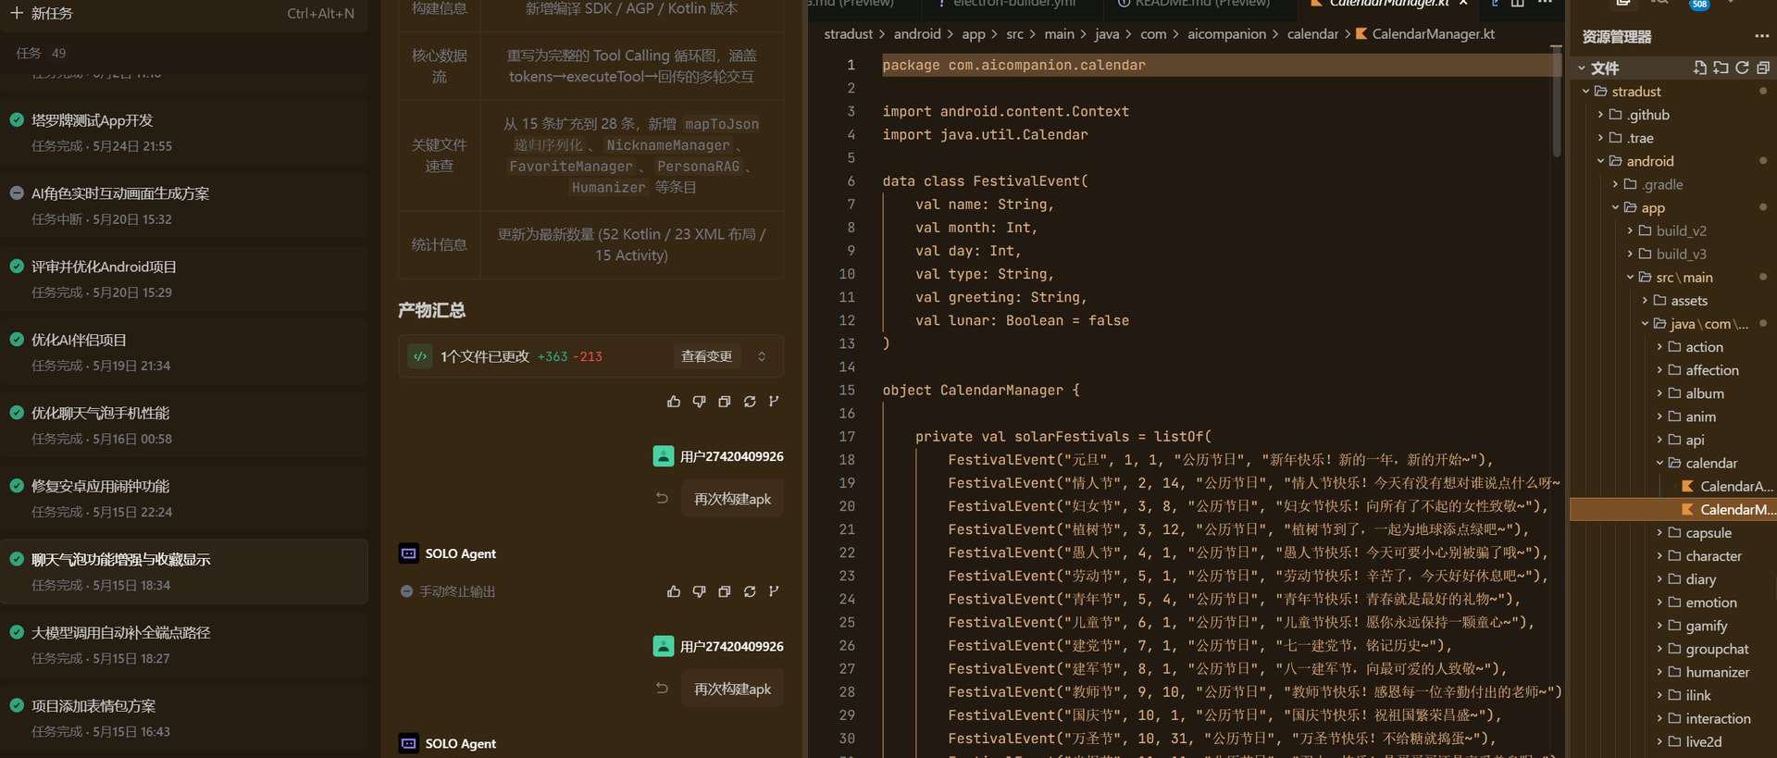Refresh the 文件 explorer tree

coord(1742,68)
